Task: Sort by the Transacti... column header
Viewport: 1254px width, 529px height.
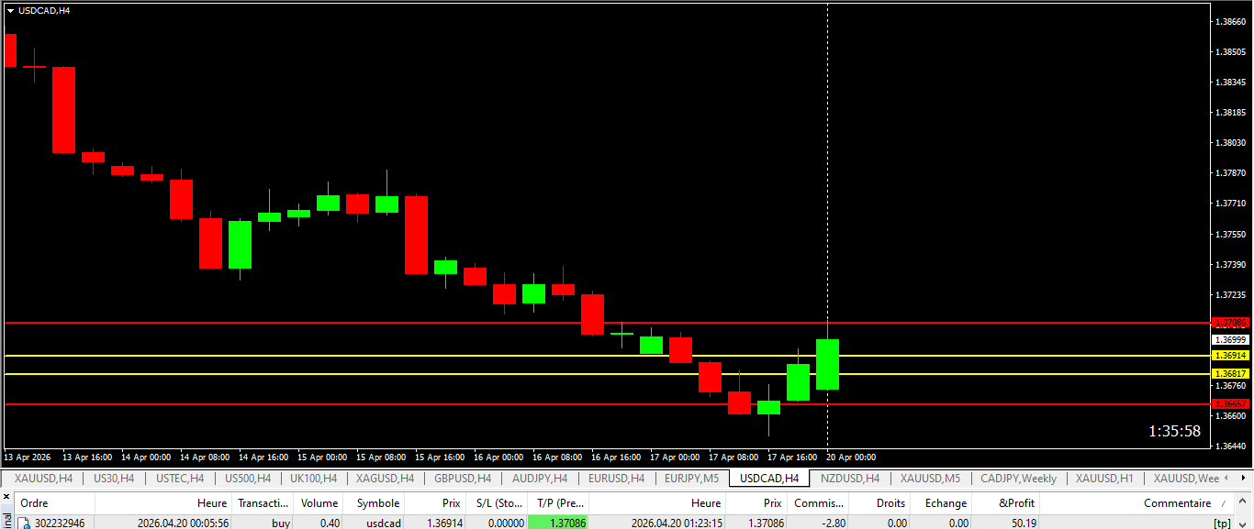Action: (x=263, y=502)
